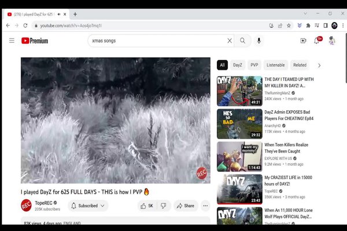The image size is (347, 231).
Task: Mute tab audio speaker icon
Action: [59, 14]
